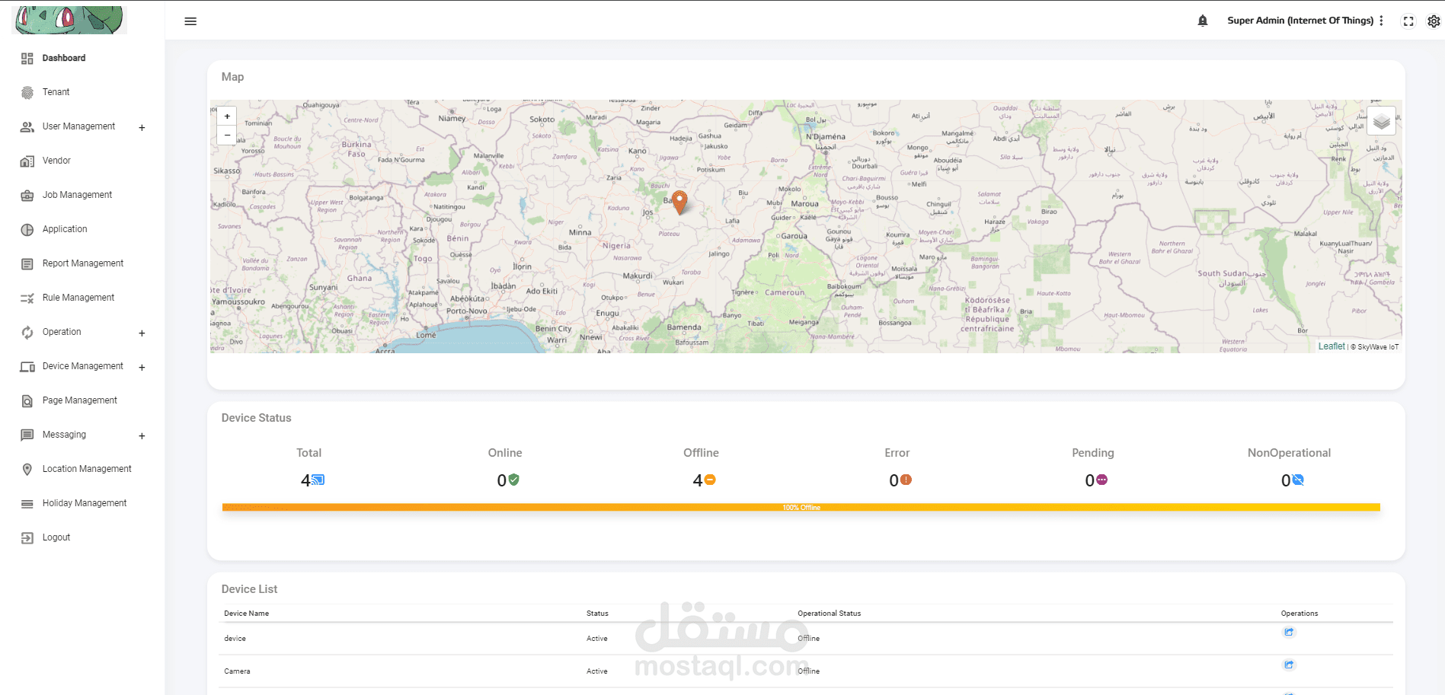Image resolution: width=1445 pixels, height=695 pixels.
Task: Select the Logout label in the sidebar
Action: point(56,537)
